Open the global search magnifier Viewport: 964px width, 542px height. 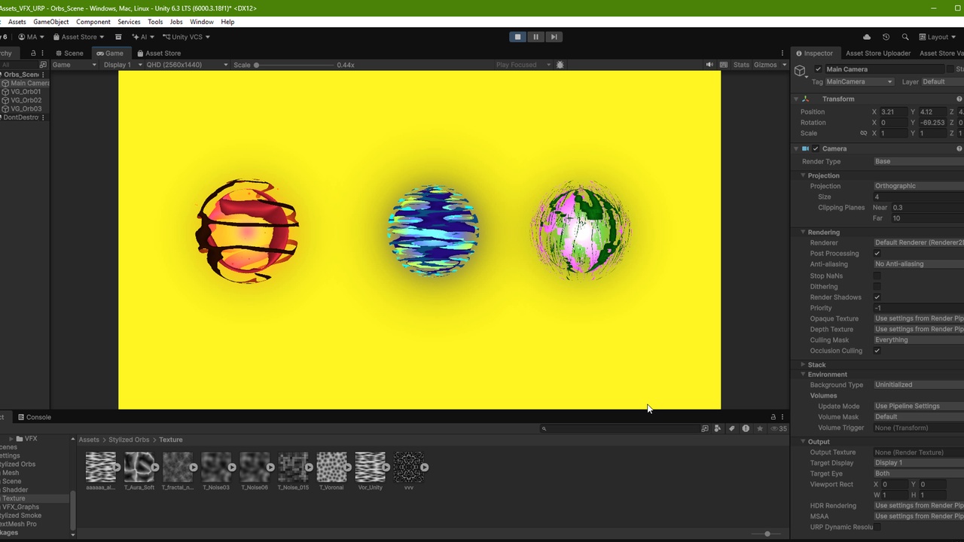(x=905, y=37)
